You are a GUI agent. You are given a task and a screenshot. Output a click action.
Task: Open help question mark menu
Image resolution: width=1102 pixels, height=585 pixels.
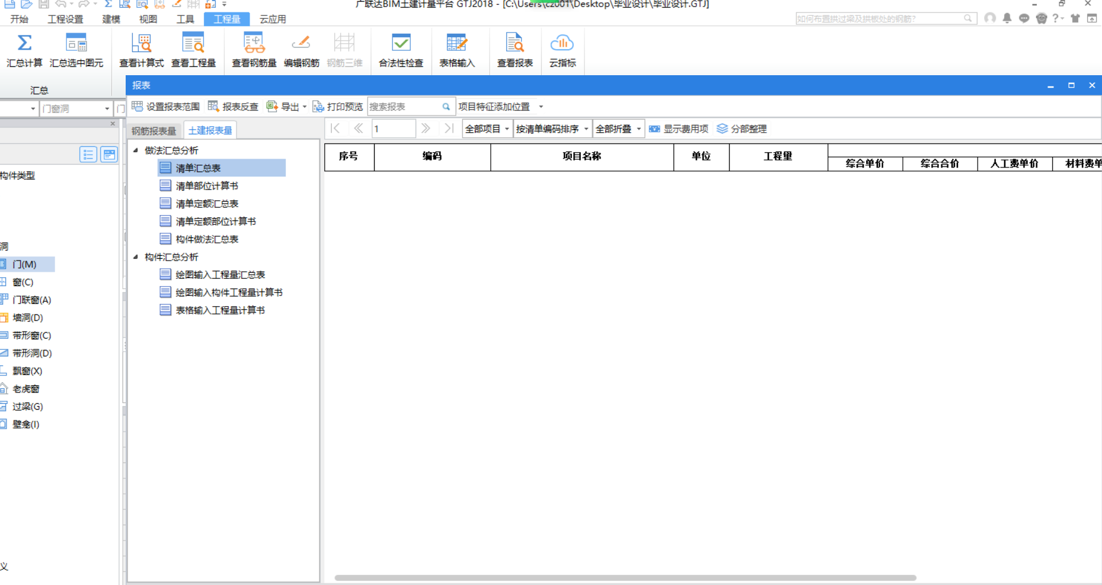pos(1058,18)
